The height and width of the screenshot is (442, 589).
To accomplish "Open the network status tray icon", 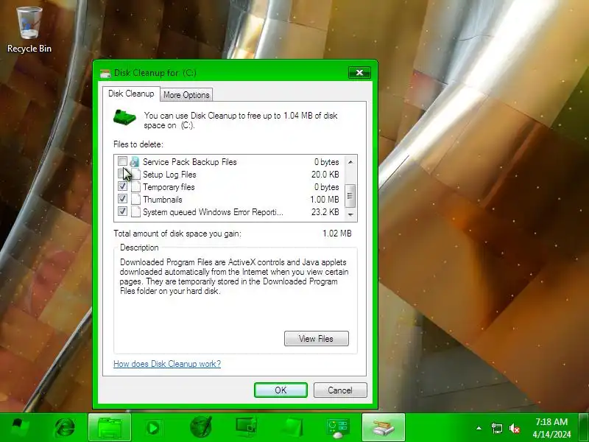I will point(496,428).
